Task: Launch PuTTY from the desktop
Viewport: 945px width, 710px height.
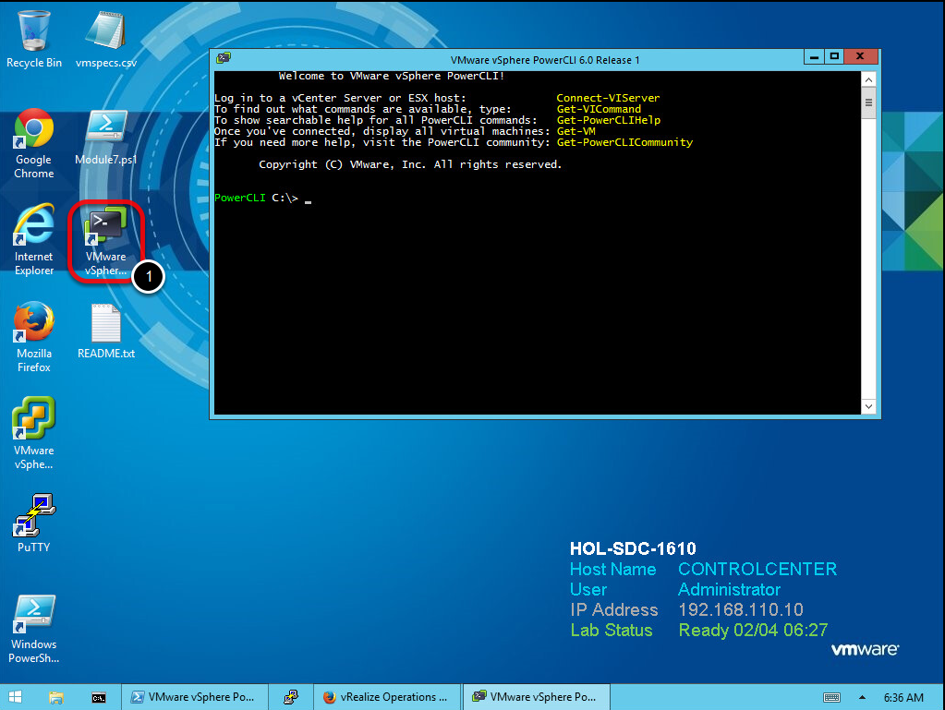Action: point(34,523)
